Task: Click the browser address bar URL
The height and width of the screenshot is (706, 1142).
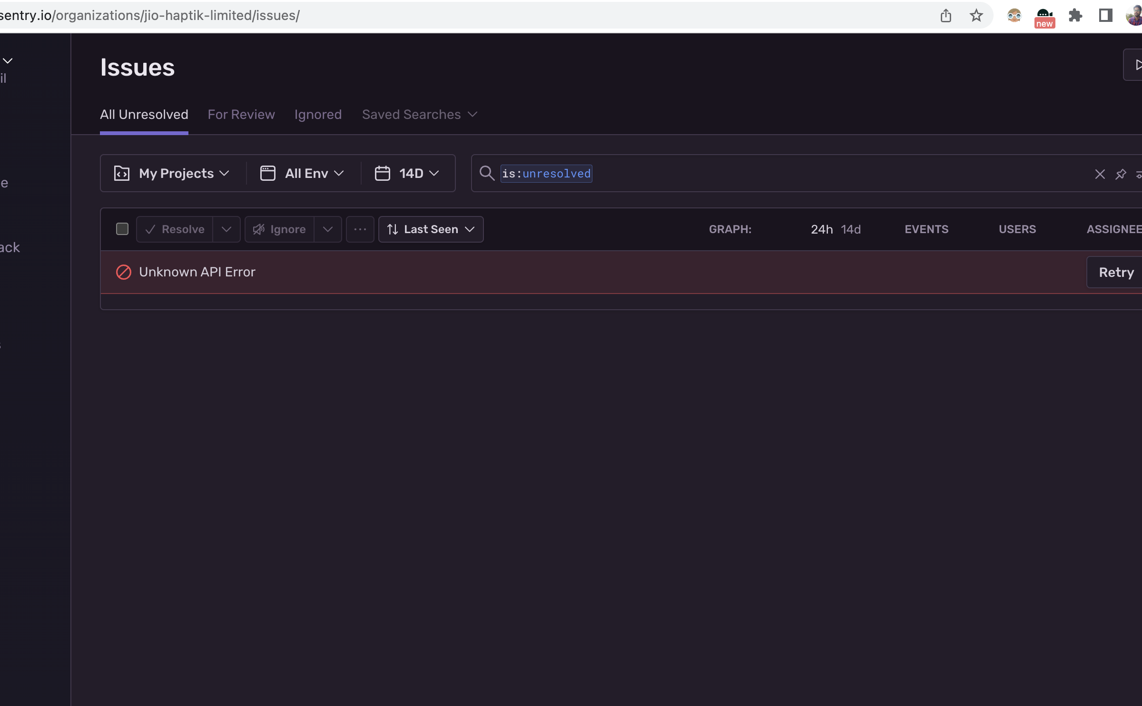Action: tap(149, 15)
